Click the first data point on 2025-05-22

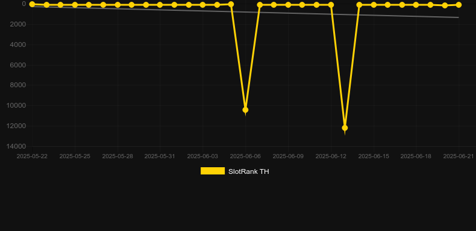(32, 4)
